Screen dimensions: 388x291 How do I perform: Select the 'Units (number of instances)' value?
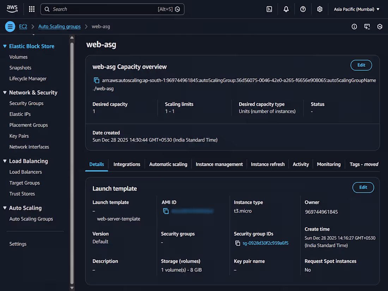coord(267,111)
